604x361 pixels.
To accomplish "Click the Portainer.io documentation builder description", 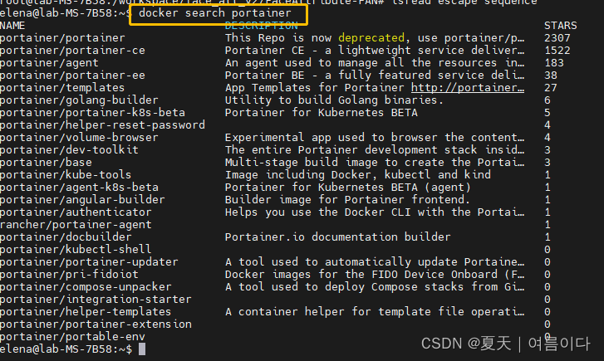I will (x=337, y=237).
